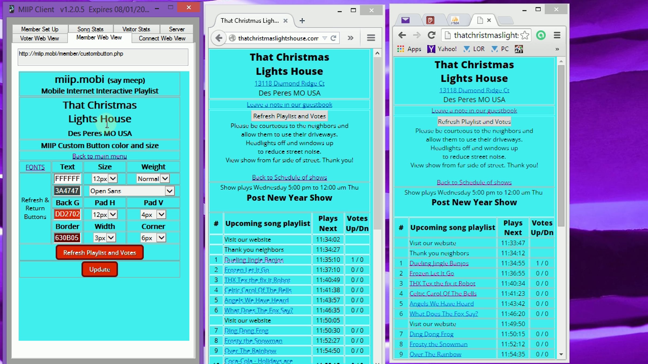Open the Firefox overflow chevrons icon
The image size is (648, 364).
(x=350, y=38)
